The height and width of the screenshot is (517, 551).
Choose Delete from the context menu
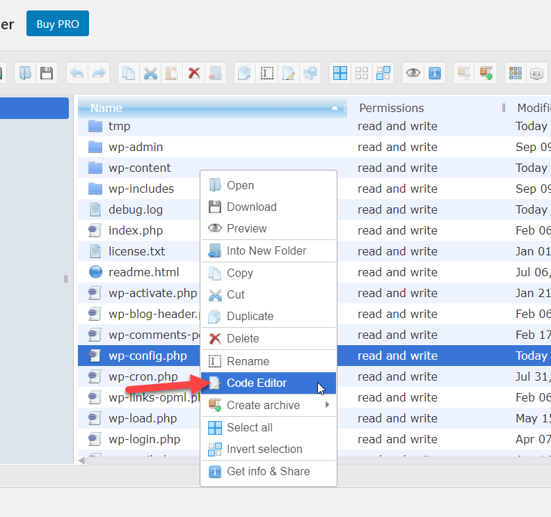click(x=269, y=338)
